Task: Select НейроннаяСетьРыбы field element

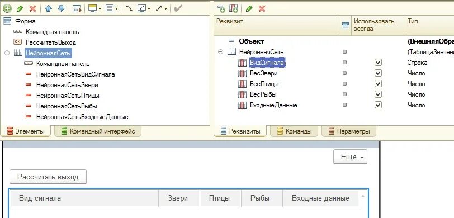Action: click(67, 106)
